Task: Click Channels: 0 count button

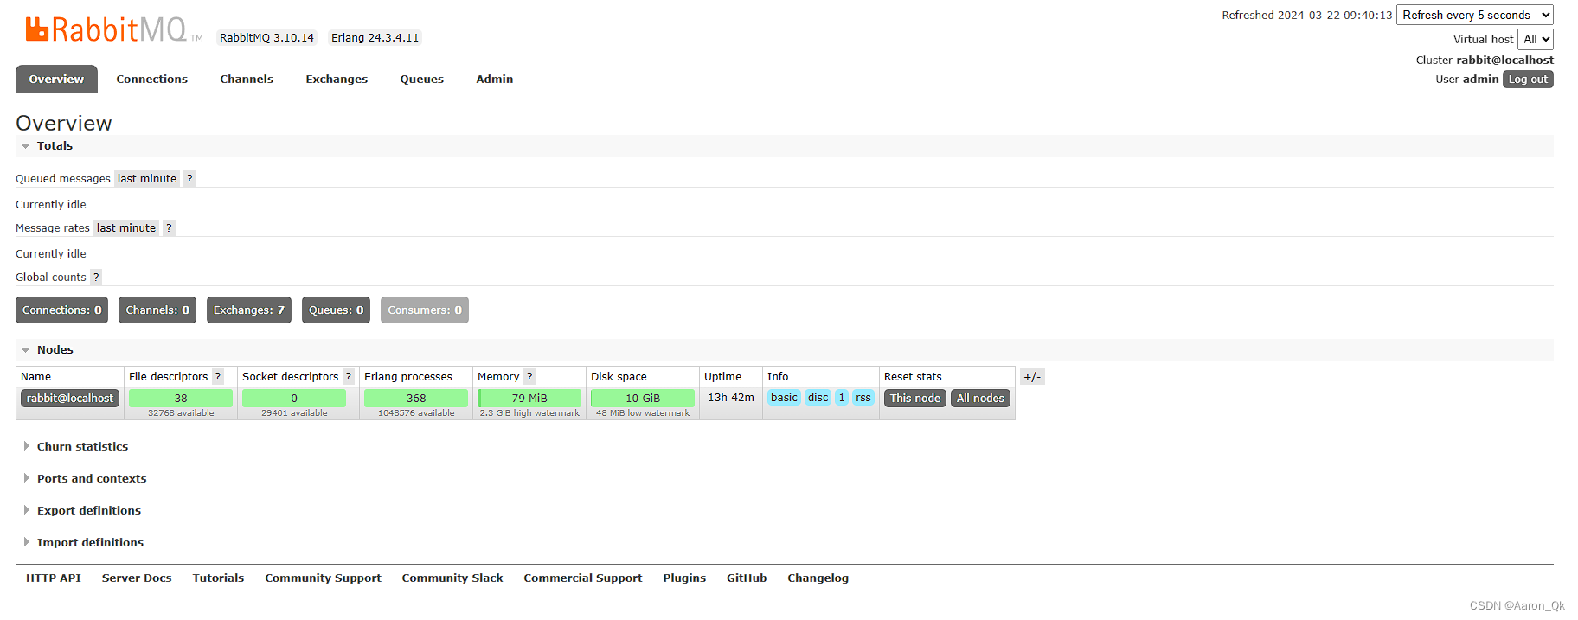Action: point(157,310)
